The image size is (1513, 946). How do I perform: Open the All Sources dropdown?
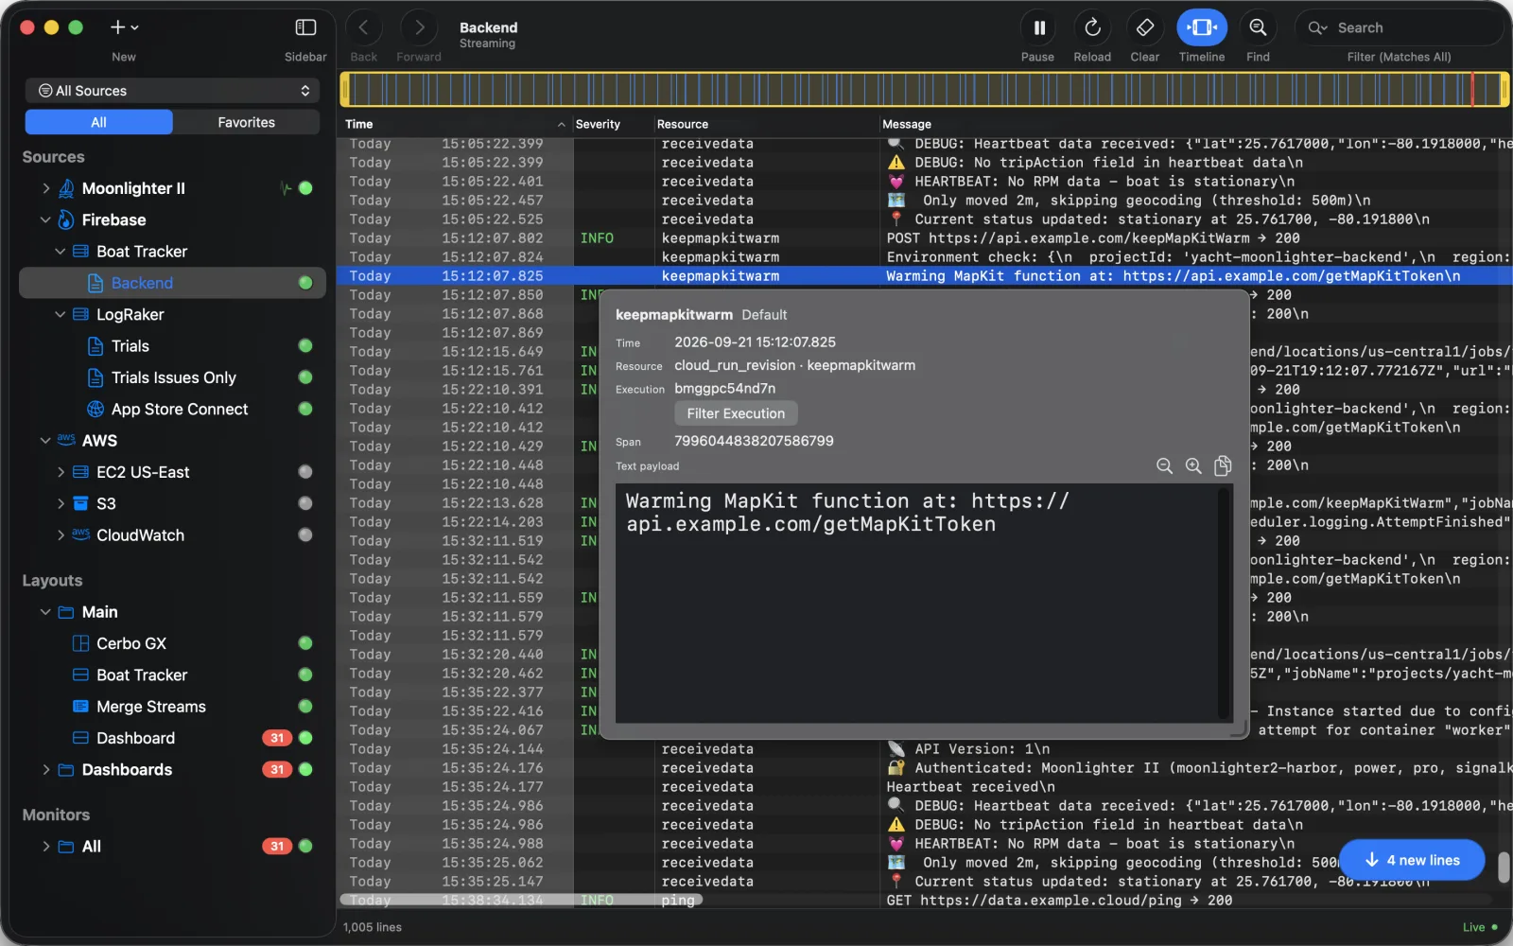[x=173, y=91]
